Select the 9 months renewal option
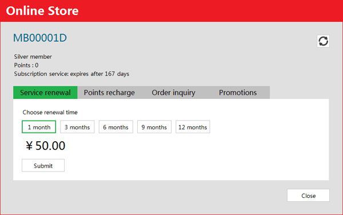The width and height of the screenshot is (343, 215). click(x=154, y=127)
